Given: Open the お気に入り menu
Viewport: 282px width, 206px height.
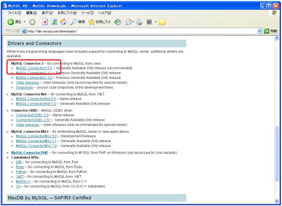Looking at the screenshot, I should click(x=67, y=13).
